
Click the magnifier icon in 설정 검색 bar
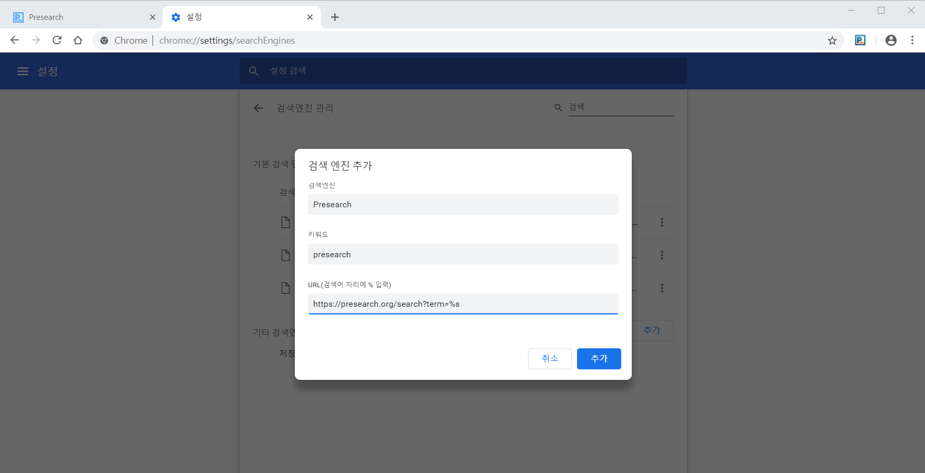(x=254, y=71)
